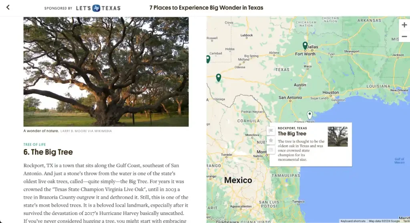
Task: Click the large Big Tree article photo
Action: (x=106, y=71)
